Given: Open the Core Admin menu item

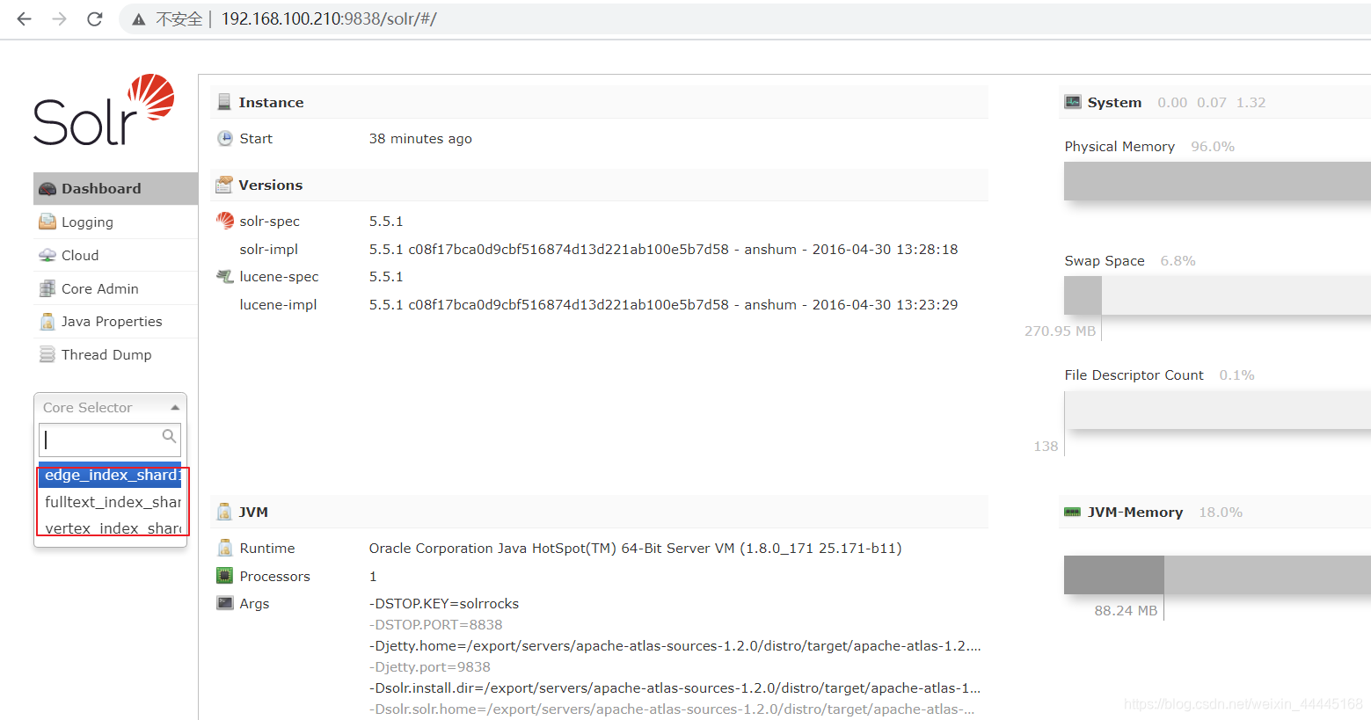Looking at the screenshot, I should point(115,288).
